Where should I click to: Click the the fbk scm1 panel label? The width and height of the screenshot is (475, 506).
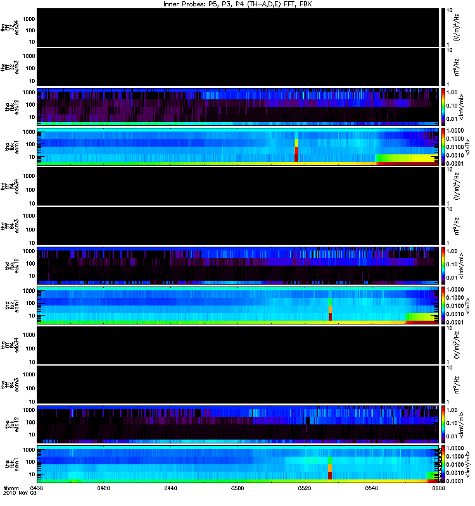pos(12,464)
